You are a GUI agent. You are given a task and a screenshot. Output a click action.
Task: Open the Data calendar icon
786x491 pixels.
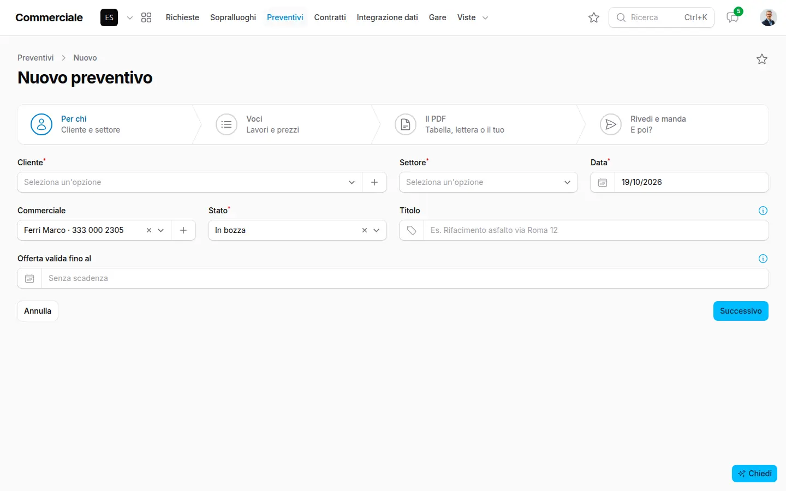[603, 182]
